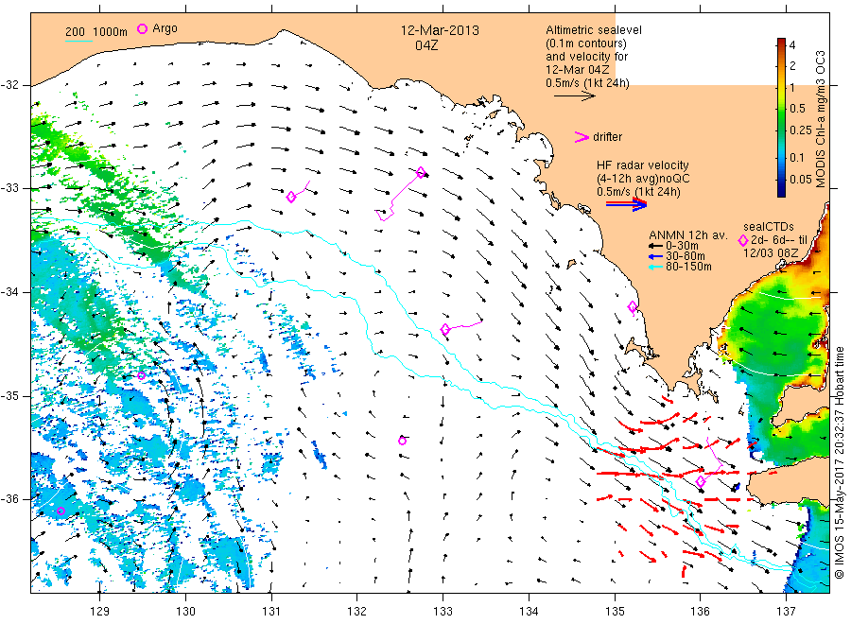Click the latitude axis label '-35'
This screenshot has width=851, height=624.
pos(9,396)
